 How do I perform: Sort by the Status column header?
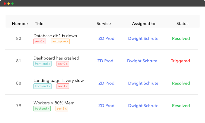[x=182, y=24]
